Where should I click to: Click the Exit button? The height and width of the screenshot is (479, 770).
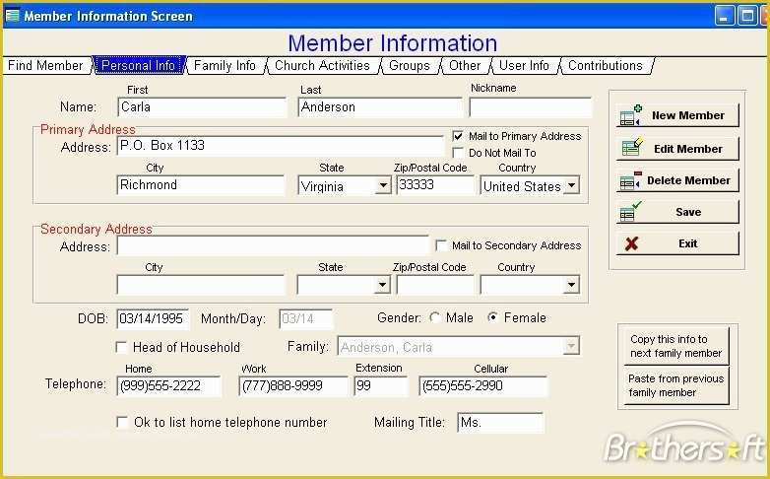677,243
